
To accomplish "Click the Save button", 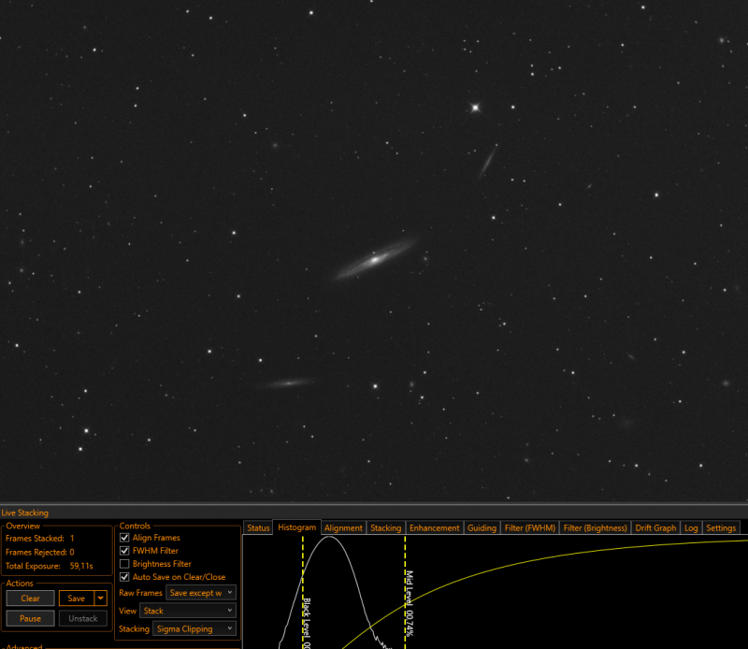I will pos(77,599).
